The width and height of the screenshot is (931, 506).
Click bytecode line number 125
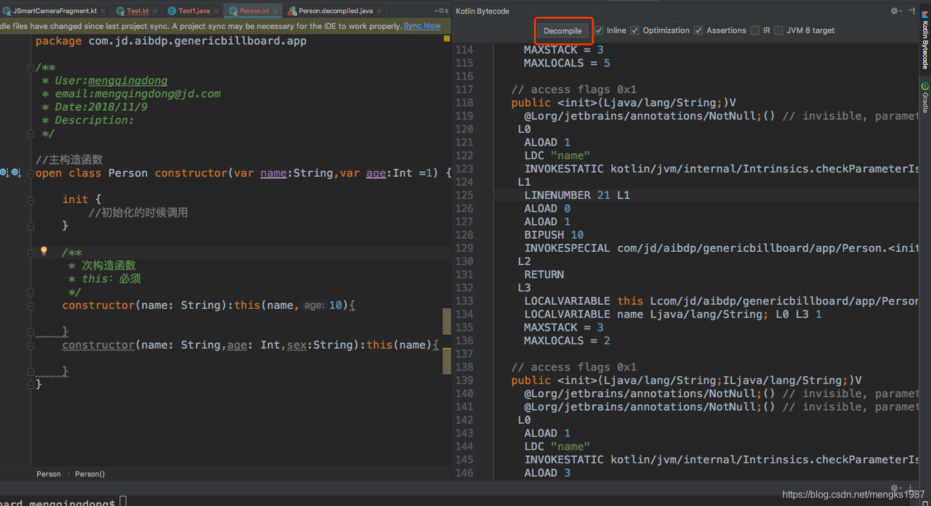click(464, 195)
